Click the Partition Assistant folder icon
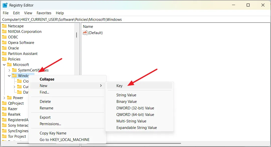This screenshot has height=147, width=271. tap(4, 53)
